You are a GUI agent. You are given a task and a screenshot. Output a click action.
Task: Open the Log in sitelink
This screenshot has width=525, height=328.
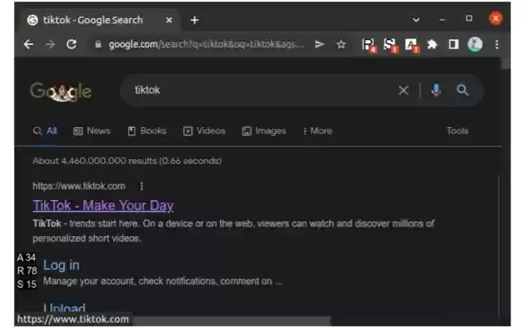62,266
